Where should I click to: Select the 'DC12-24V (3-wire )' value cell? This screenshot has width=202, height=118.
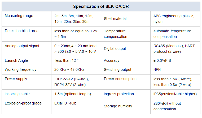pyautogui.click(x=76, y=82)
